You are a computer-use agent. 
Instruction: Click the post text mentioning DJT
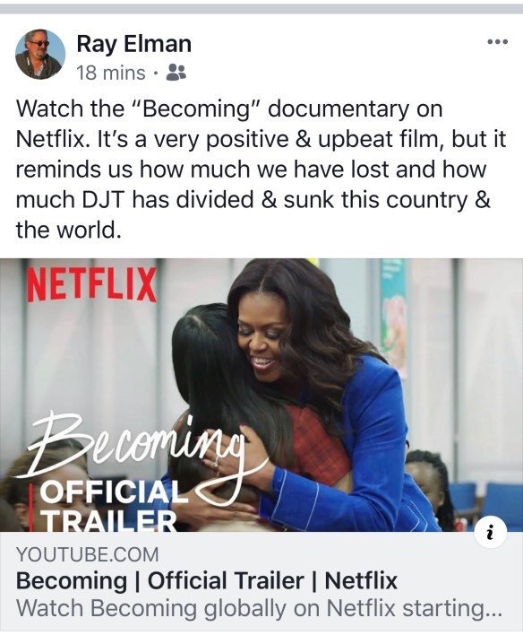click(x=261, y=170)
